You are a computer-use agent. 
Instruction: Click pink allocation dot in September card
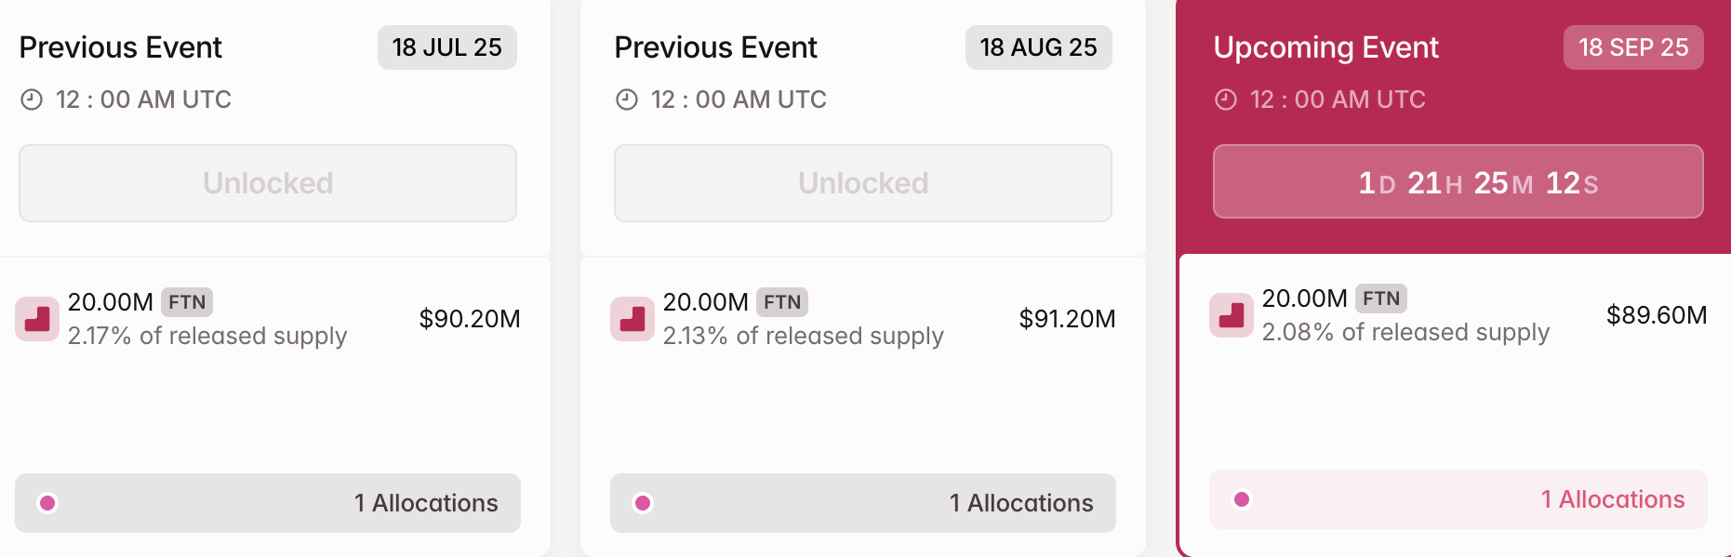click(x=1242, y=499)
